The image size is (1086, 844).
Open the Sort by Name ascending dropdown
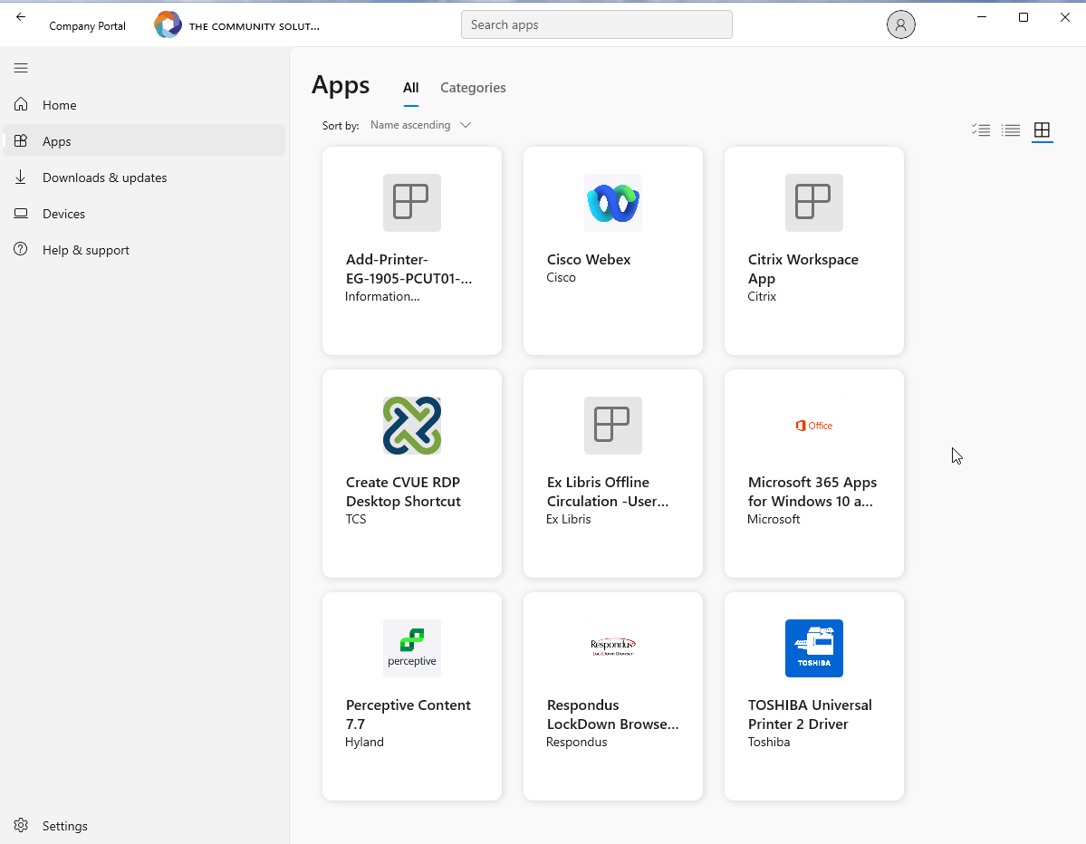[420, 125]
